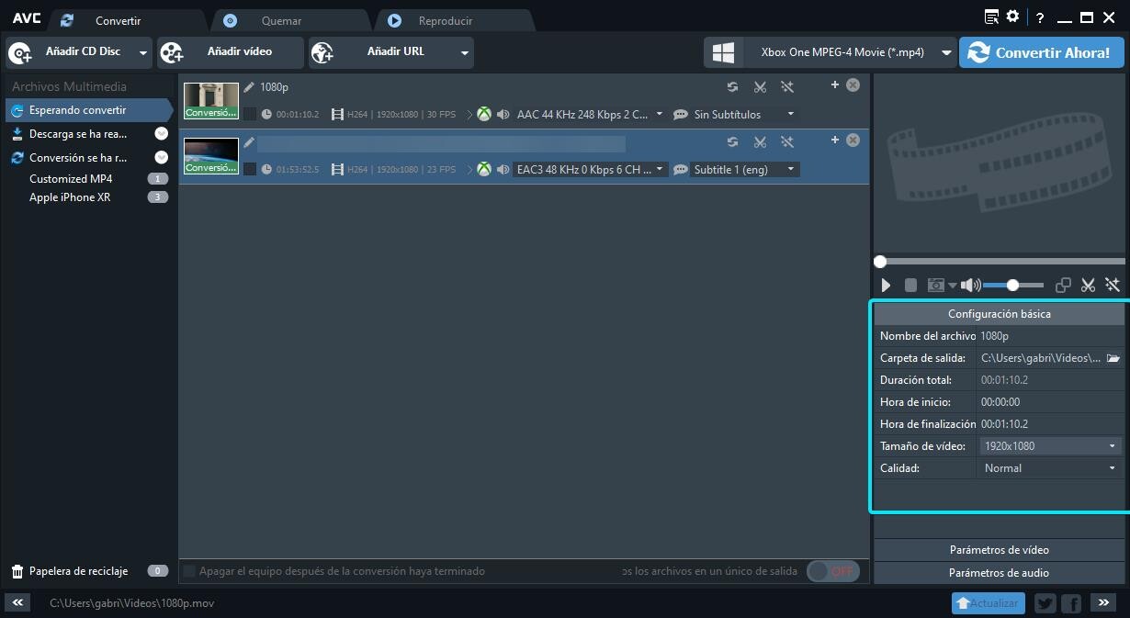1130x618 pixels.
Task: Toggle the shutdown-after-conversion checkbox
Action: [x=189, y=570]
